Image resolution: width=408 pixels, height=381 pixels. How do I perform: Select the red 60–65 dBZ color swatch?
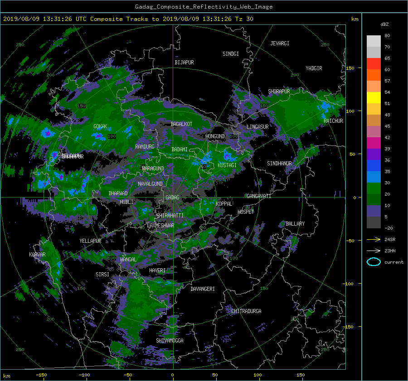pos(374,64)
